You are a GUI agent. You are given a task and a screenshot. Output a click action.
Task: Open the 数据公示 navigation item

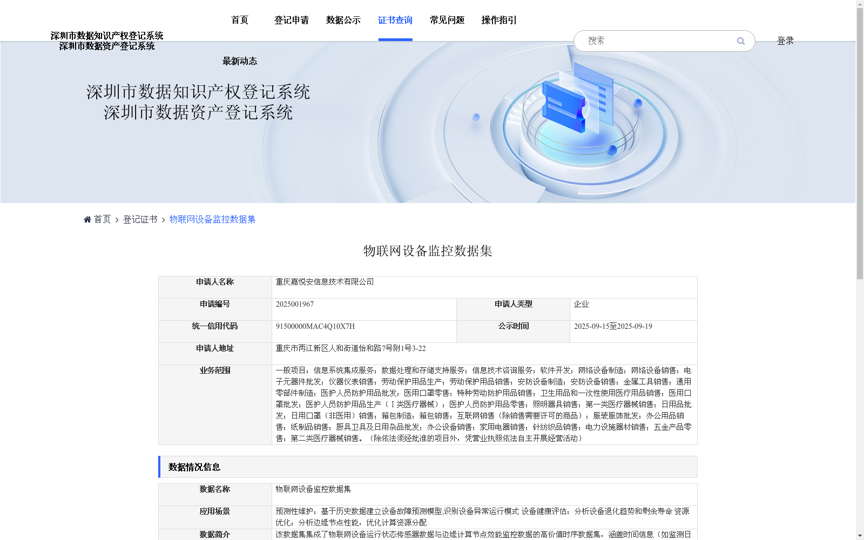click(x=343, y=20)
